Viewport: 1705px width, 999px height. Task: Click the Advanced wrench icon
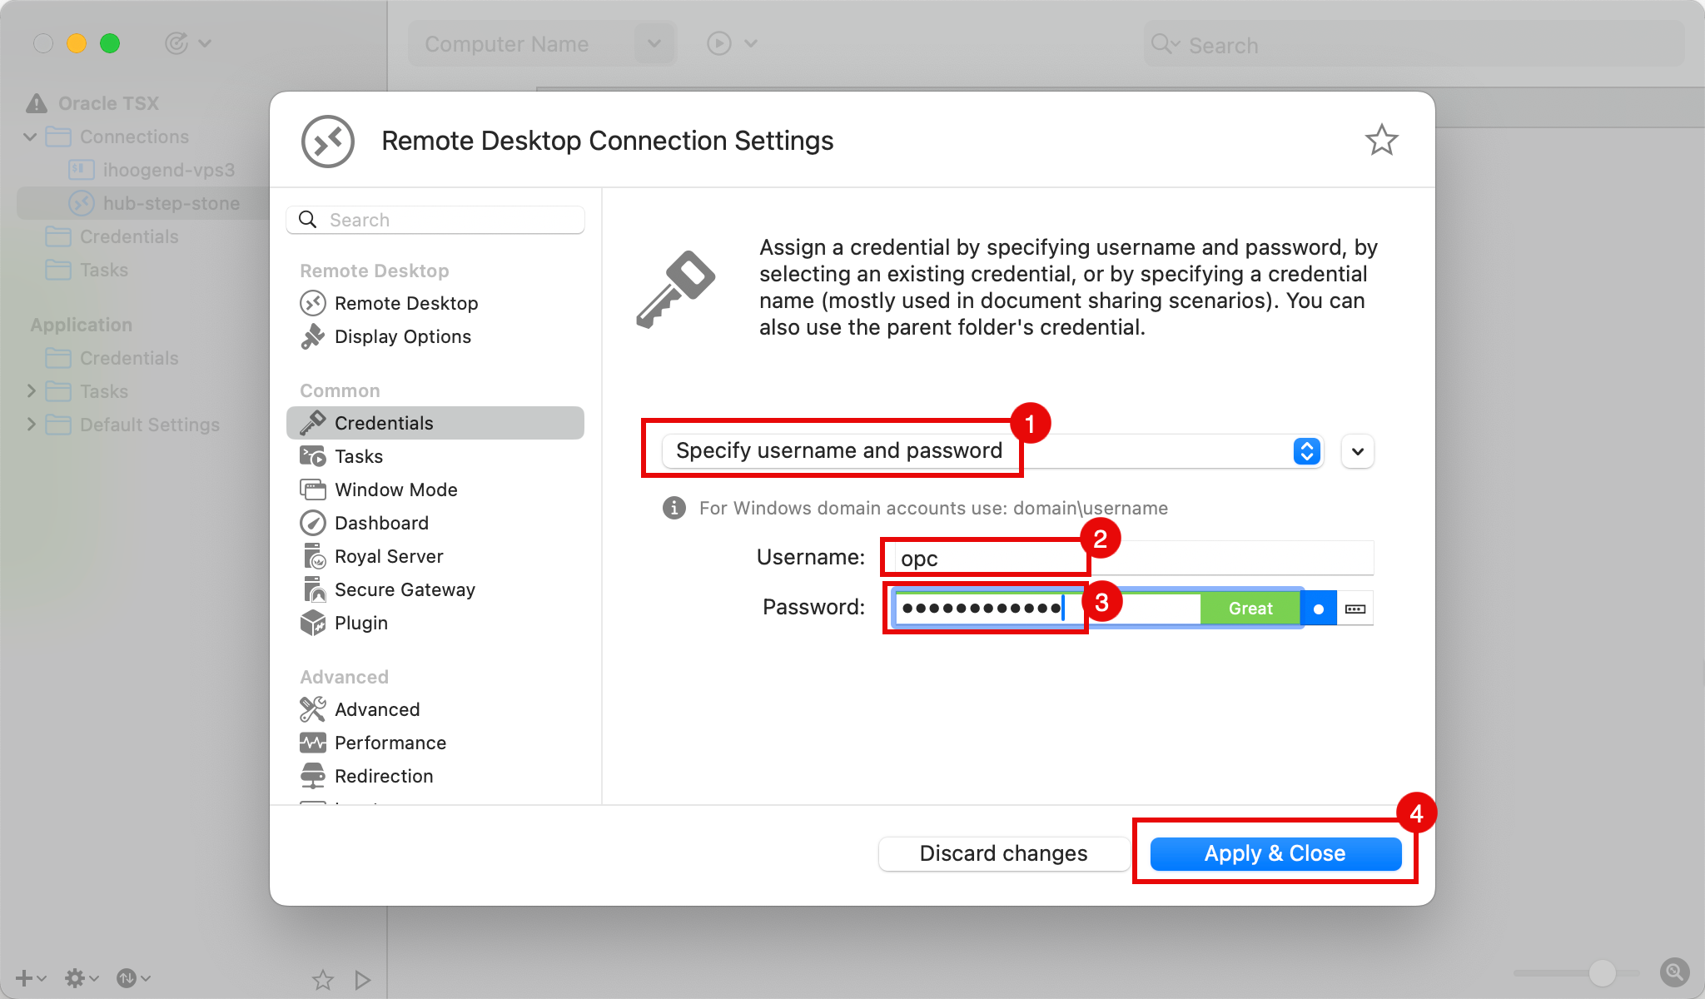click(313, 708)
